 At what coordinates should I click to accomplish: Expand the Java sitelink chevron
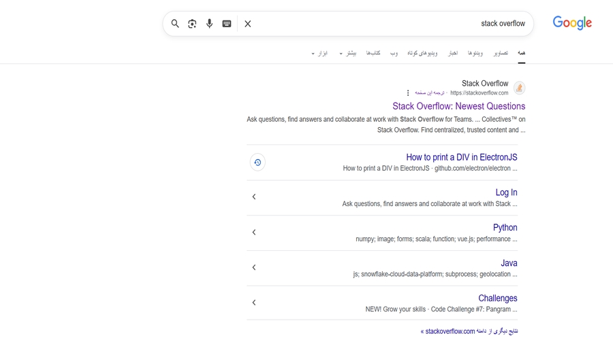point(254,268)
